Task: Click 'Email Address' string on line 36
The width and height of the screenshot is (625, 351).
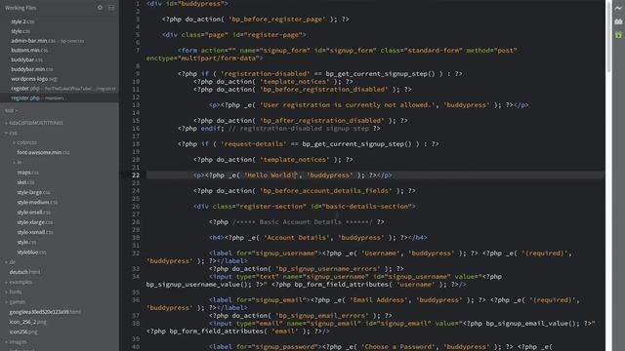Action: [x=379, y=300]
